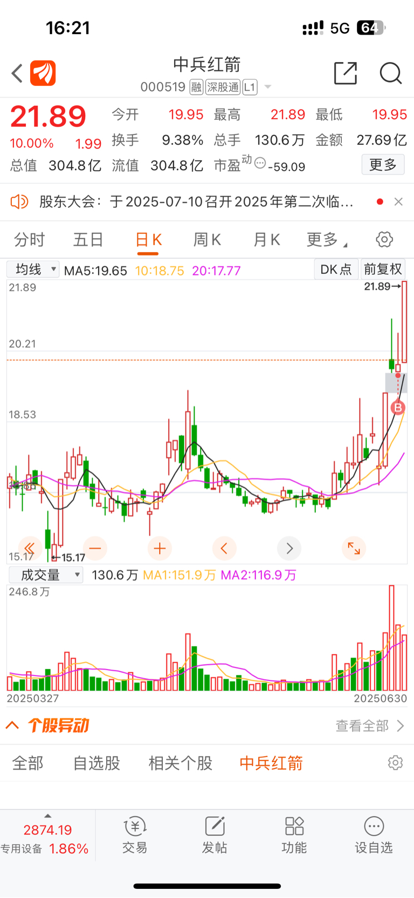Tap the 市盈 info bubble icon

coord(260,163)
